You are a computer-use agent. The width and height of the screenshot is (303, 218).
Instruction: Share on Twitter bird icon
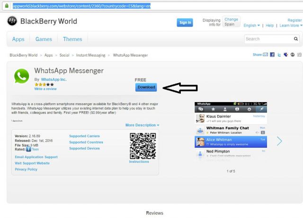pyautogui.click(x=279, y=55)
